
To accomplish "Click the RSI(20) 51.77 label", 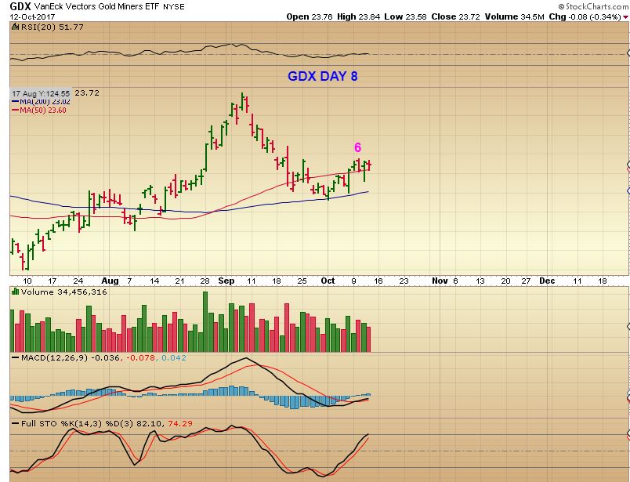I will [52, 27].
